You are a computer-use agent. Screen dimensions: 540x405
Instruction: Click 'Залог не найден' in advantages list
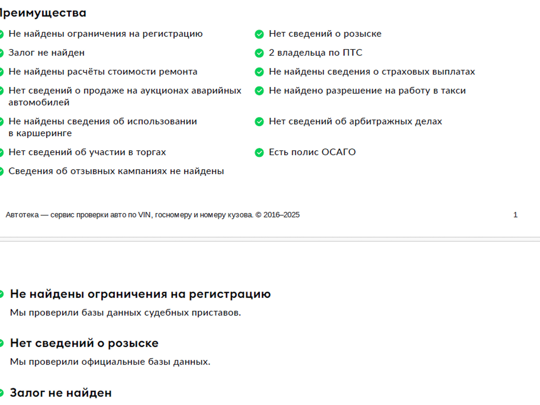point(46,53)
